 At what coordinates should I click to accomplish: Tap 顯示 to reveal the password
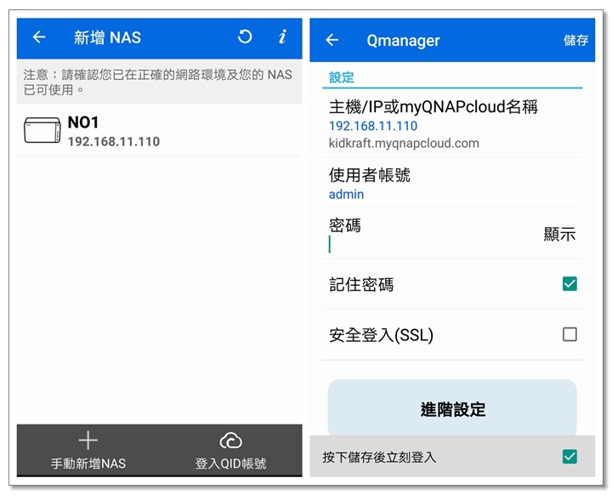pos(559,234)
